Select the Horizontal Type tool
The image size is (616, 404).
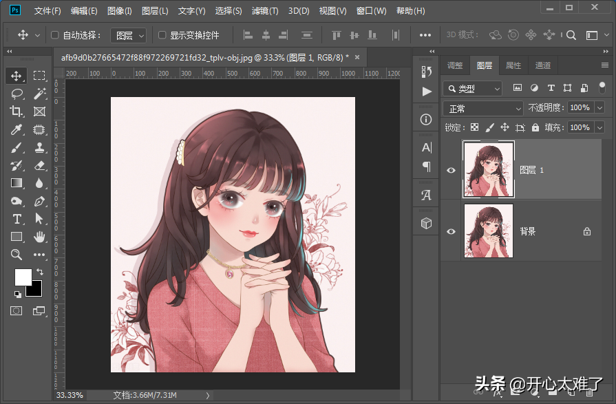tap(17, 219)
